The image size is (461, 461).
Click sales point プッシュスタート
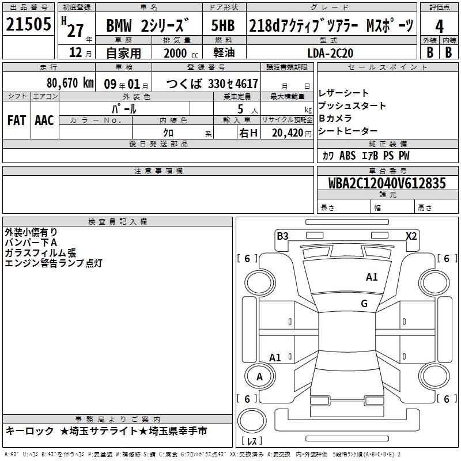point(352,105)
